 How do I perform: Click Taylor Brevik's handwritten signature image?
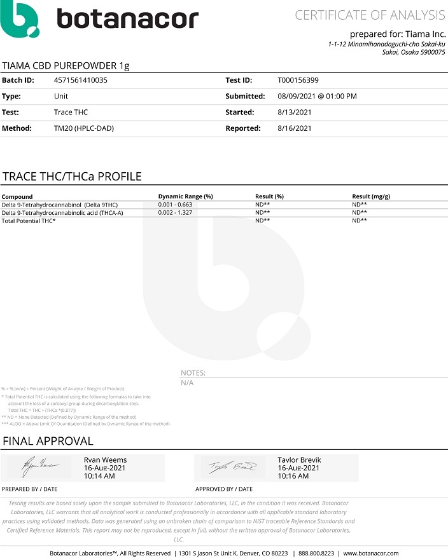point(232,466)
